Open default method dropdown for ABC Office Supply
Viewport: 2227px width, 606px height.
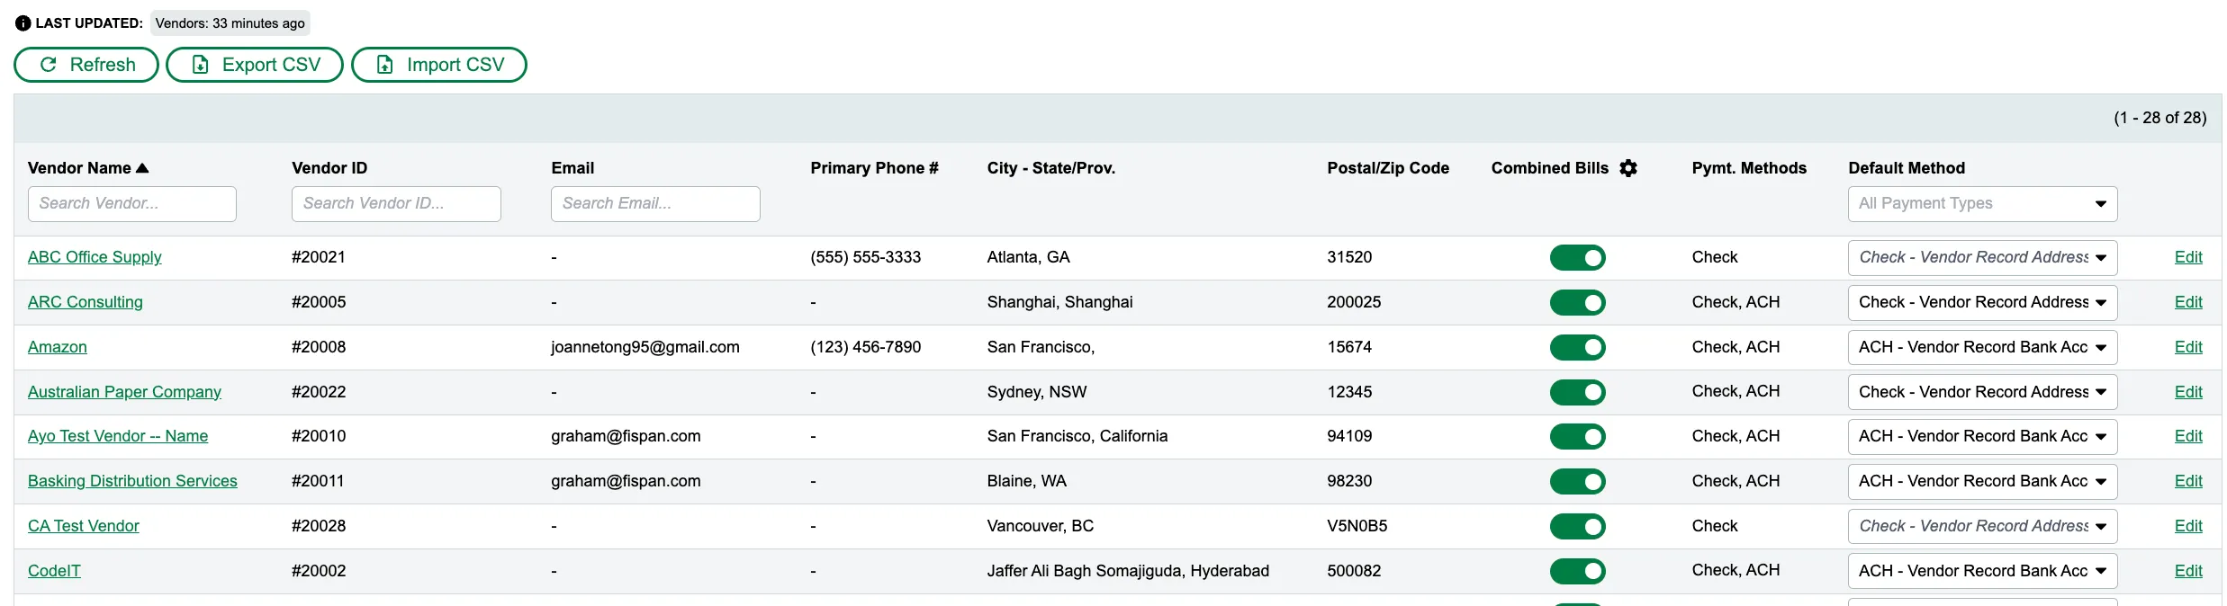pos(1982,258)
